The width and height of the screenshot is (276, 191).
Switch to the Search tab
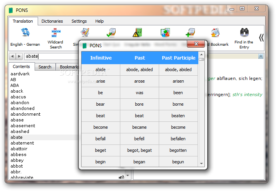coord(45,67)
